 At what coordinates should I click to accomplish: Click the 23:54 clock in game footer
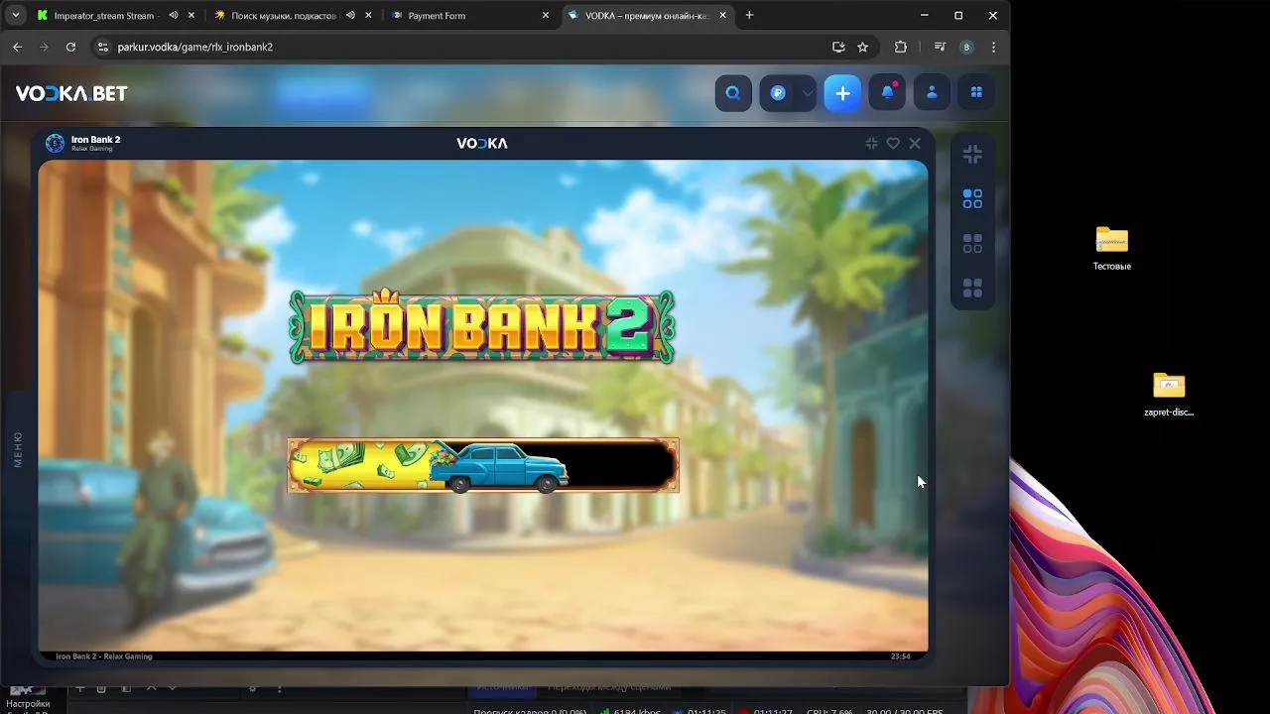pos(900,656)
